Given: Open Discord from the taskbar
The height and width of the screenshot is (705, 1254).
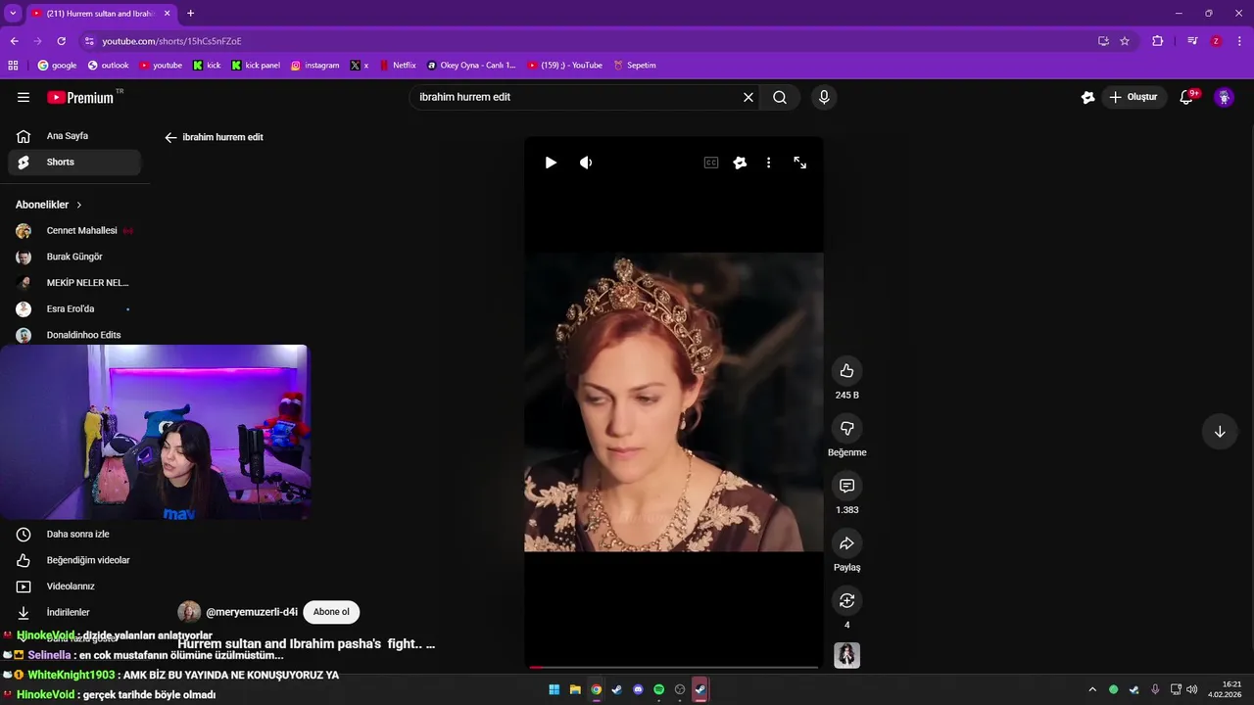Looking at the screenshot, I should pos(638,689).
